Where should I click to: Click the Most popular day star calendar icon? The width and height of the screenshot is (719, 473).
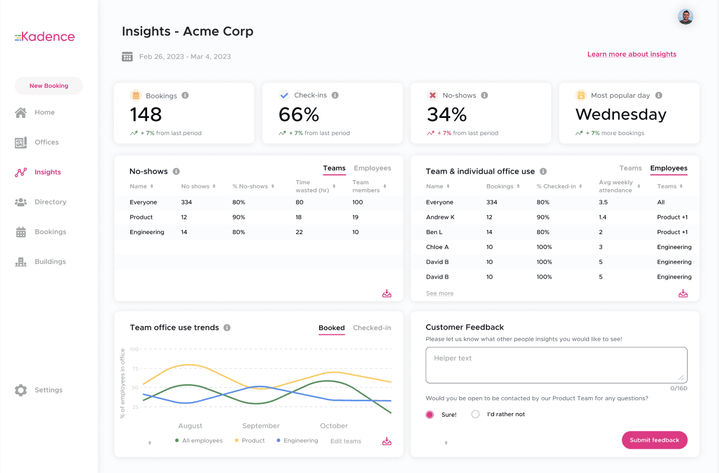pos(581,95)
